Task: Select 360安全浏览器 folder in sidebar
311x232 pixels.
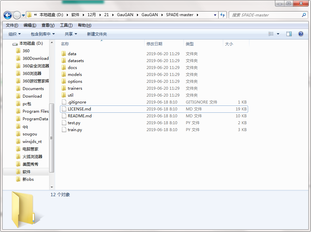Action: tap(32, 66)
